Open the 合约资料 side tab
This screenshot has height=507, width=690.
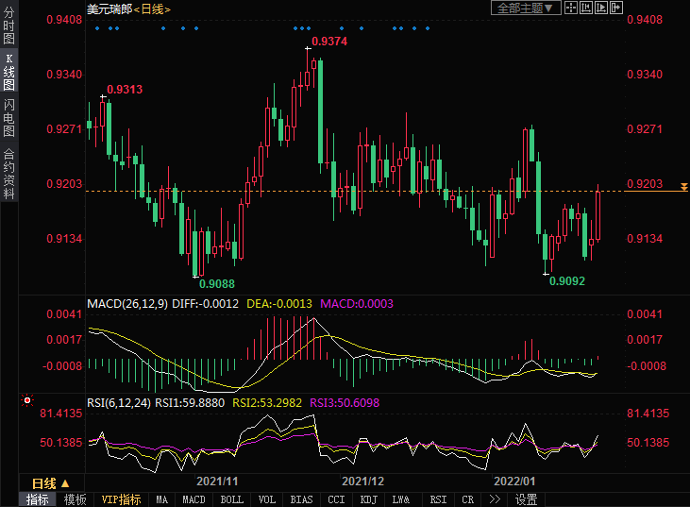8,173
